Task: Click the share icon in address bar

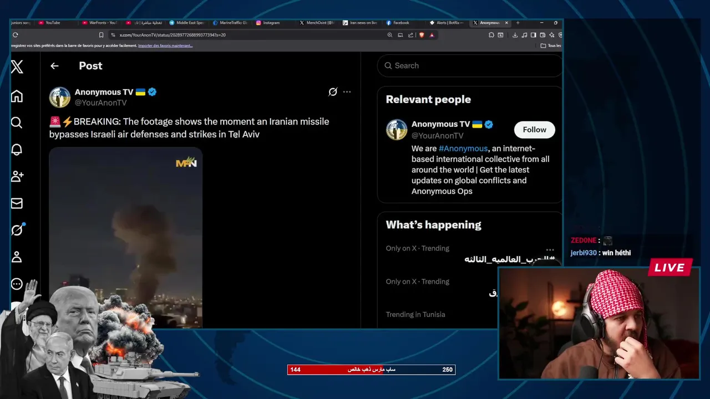Action: click(410, 35)
